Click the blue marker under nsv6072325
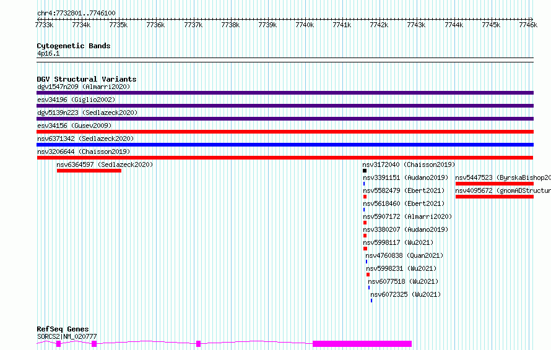The width and height of the screenshot is (551, 350). click(371, 301)
